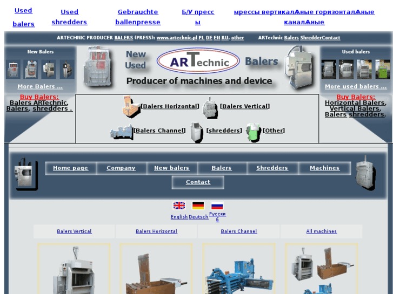This screenshot has height=294, width=393.
Task: Open vertical baler product photo
Action: pos(74,269)
